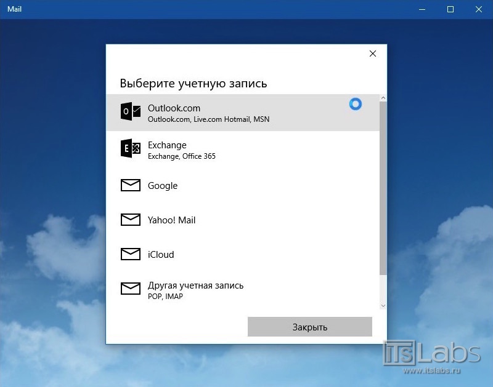Click the 'POP, IMAP' subtitle
The width and height of the screenshot is (493, 387).
click(165, 297)
